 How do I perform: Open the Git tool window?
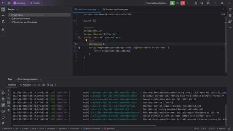3,123
